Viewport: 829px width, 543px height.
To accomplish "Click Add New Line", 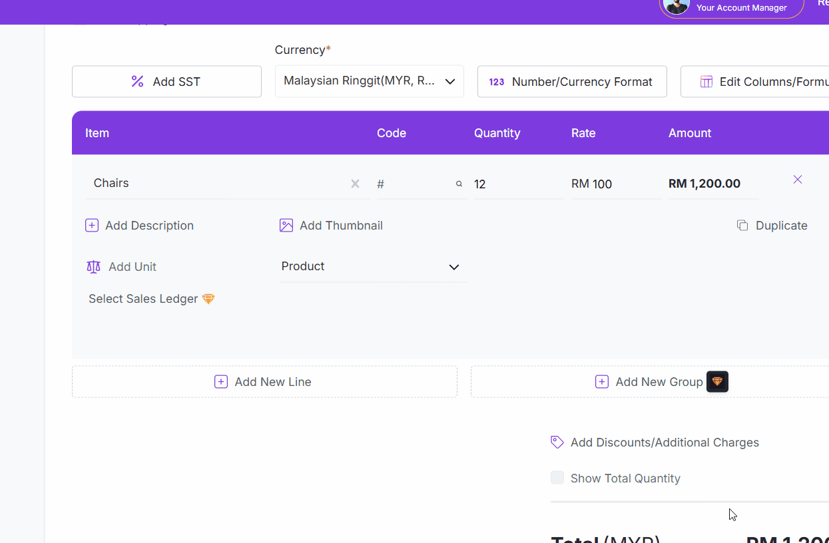I will [x=264, y=381].
